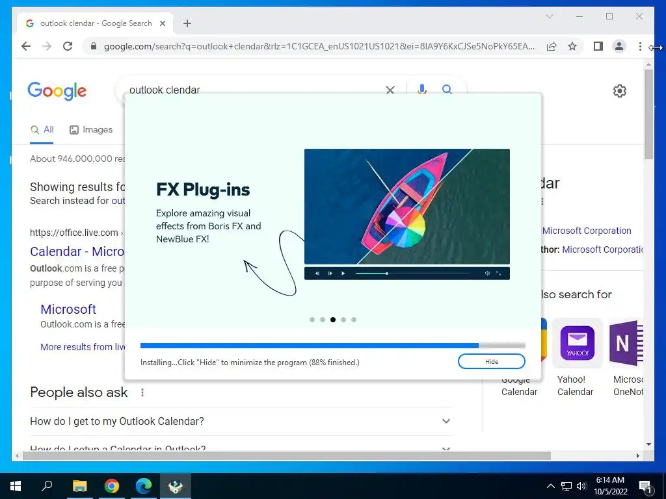
Task: Show hidden system tray icons
Action: click(550, 486)
